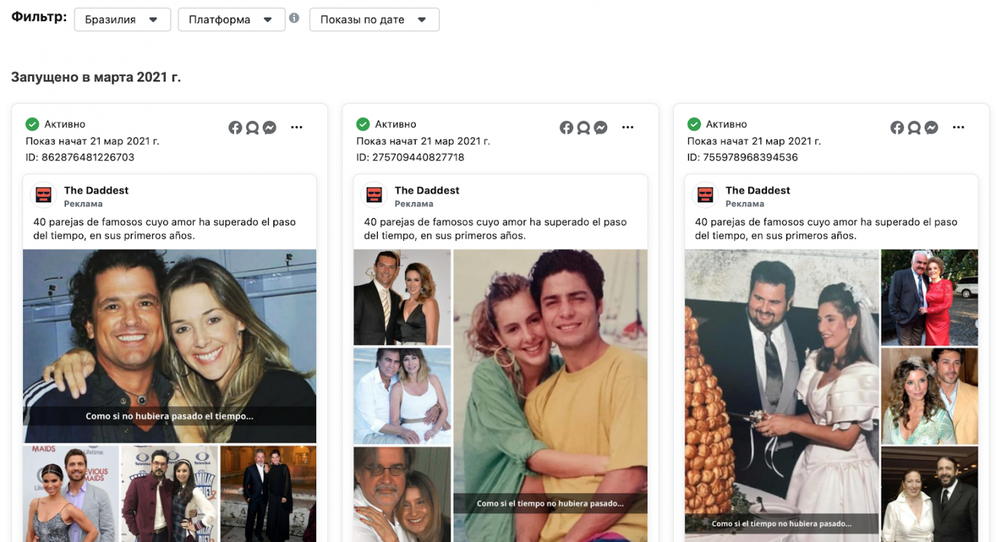
Task: Click Messenger icon on ad 275709440827718
Action: [x=600, y=128]
